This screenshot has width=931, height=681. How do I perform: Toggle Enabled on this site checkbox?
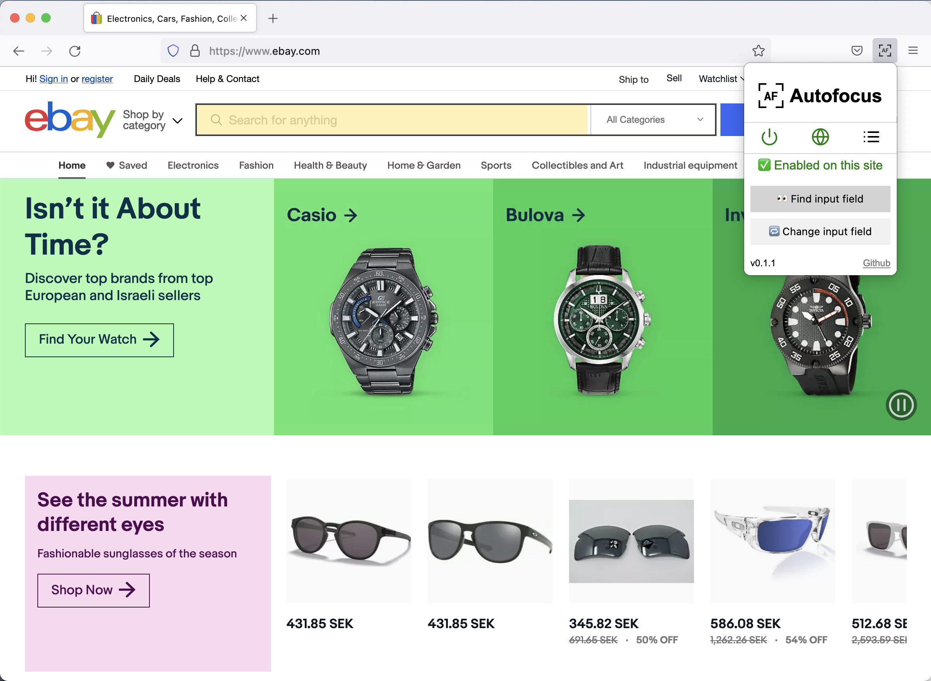(764, 165)
